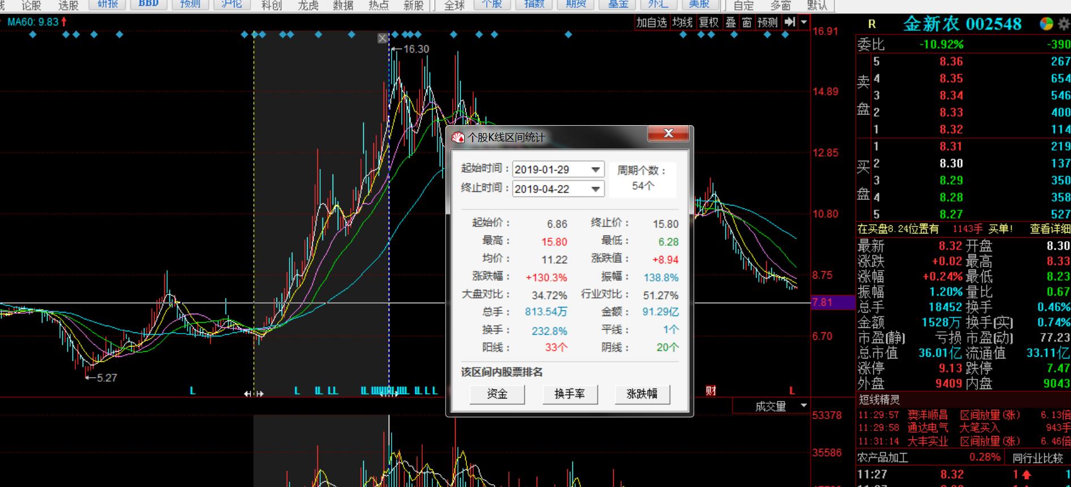Click 加自选 to add to watchlist
Image resolution: width=1071 pixels, height=487 pixels.
(651, 22)
